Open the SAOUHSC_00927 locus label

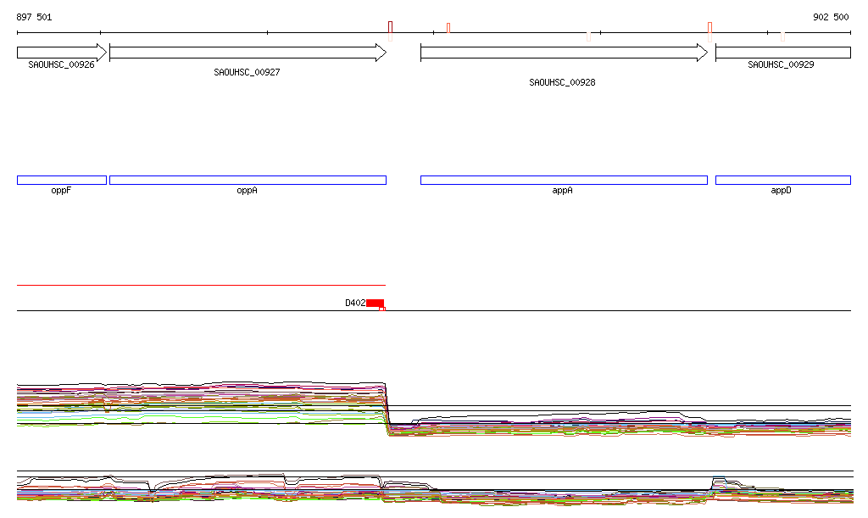[x=247, y=73]
